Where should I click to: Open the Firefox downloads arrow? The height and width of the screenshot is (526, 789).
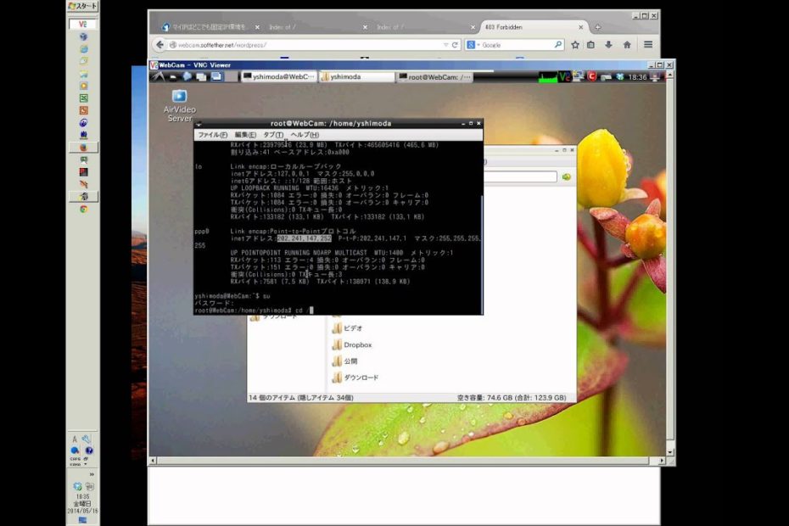[608, 44]
